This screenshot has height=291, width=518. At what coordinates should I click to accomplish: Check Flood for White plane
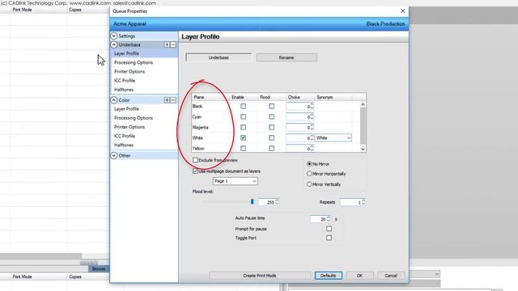click(272, 138)
